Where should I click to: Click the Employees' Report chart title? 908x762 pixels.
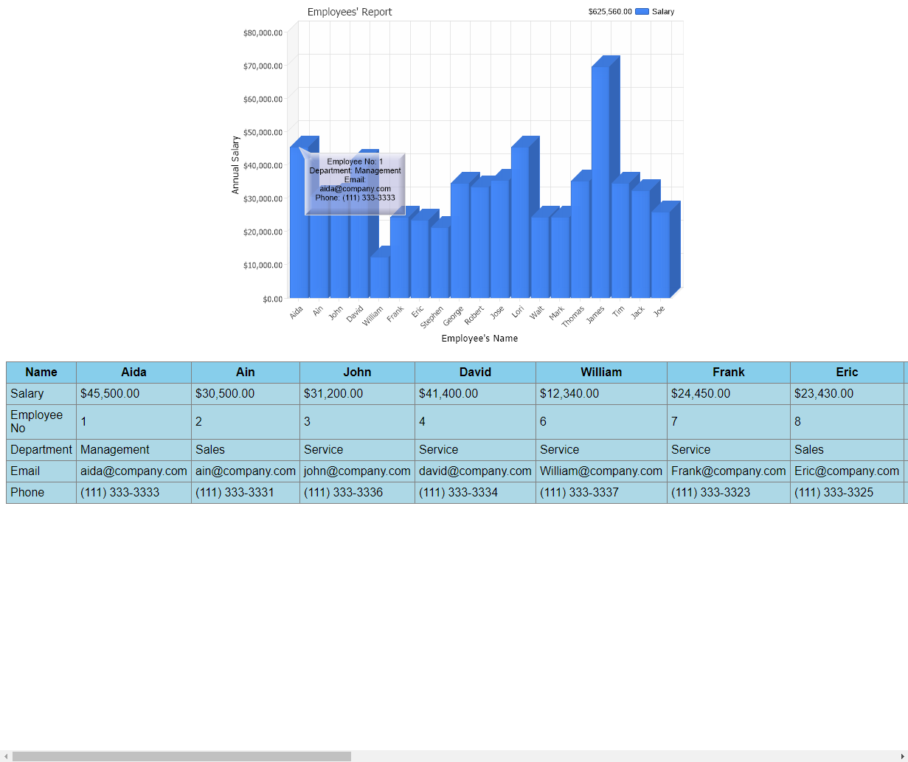pyautogui.click(x=350, y=12)
